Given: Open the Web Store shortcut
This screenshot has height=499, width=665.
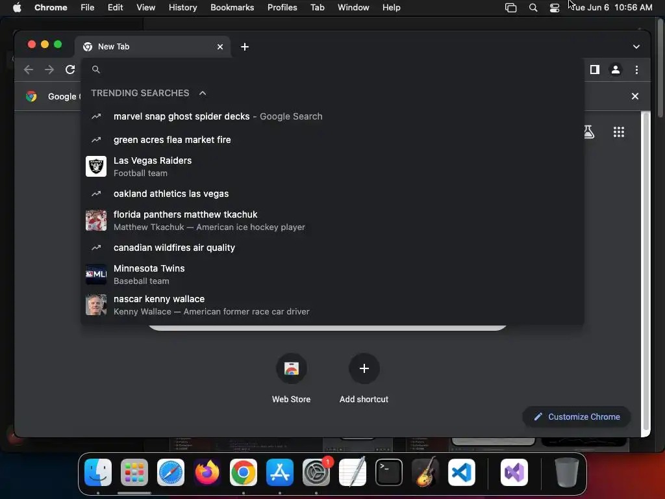Looking at the screenshot, I should click(x=292, y=378).
